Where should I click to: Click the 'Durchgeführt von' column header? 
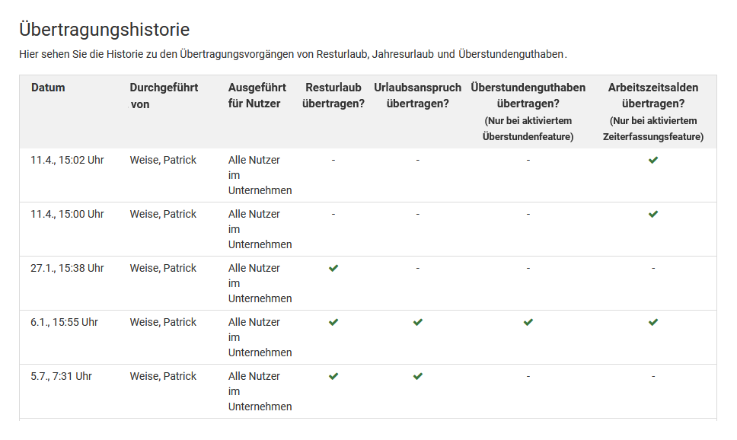click(164, 96)
